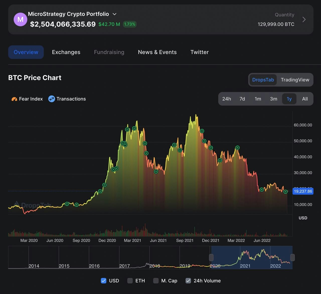This screenshot has height=294, width=321.
Task: Enable the M. Cap checkbox
Action: (x=156, y=281)
